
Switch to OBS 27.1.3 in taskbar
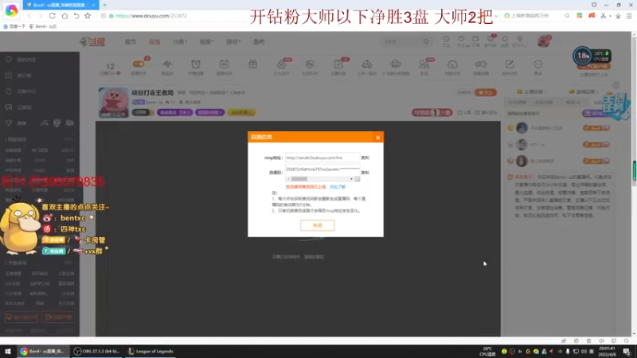96,352
